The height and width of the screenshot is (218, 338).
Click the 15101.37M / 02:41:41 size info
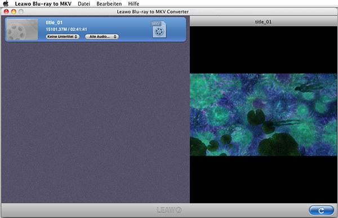pos(66,29)
